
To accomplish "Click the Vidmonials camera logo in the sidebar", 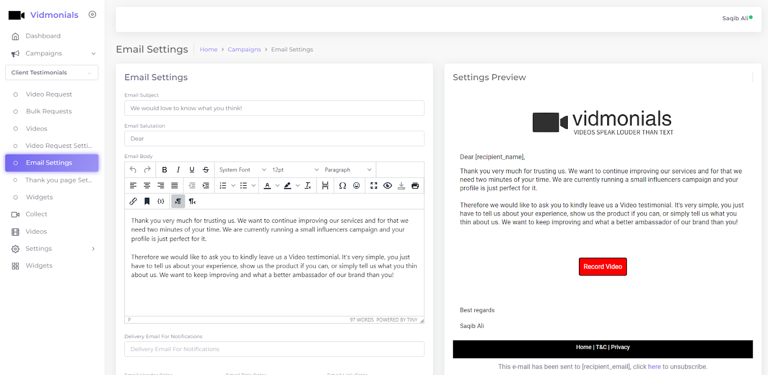I will click(17, 15).
